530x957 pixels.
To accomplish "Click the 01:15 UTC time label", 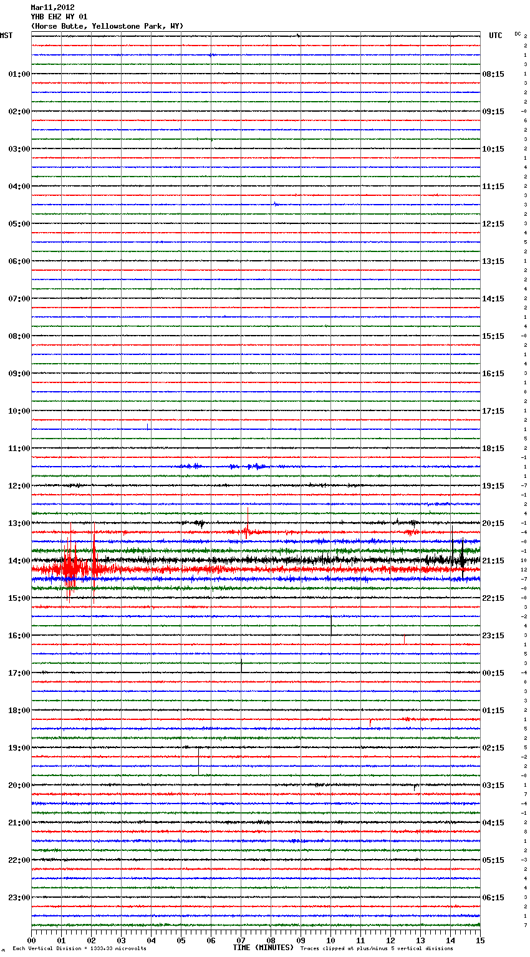I will click(493, 711).
